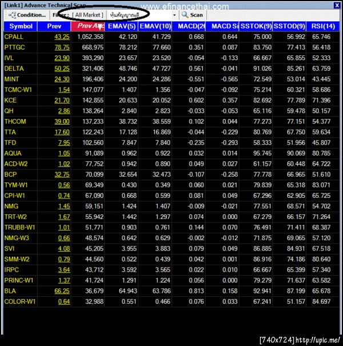Click BLA previous price 66.25
Image resolution: width=343 pixels, height=346 pixels.
[x=62, y=291]
